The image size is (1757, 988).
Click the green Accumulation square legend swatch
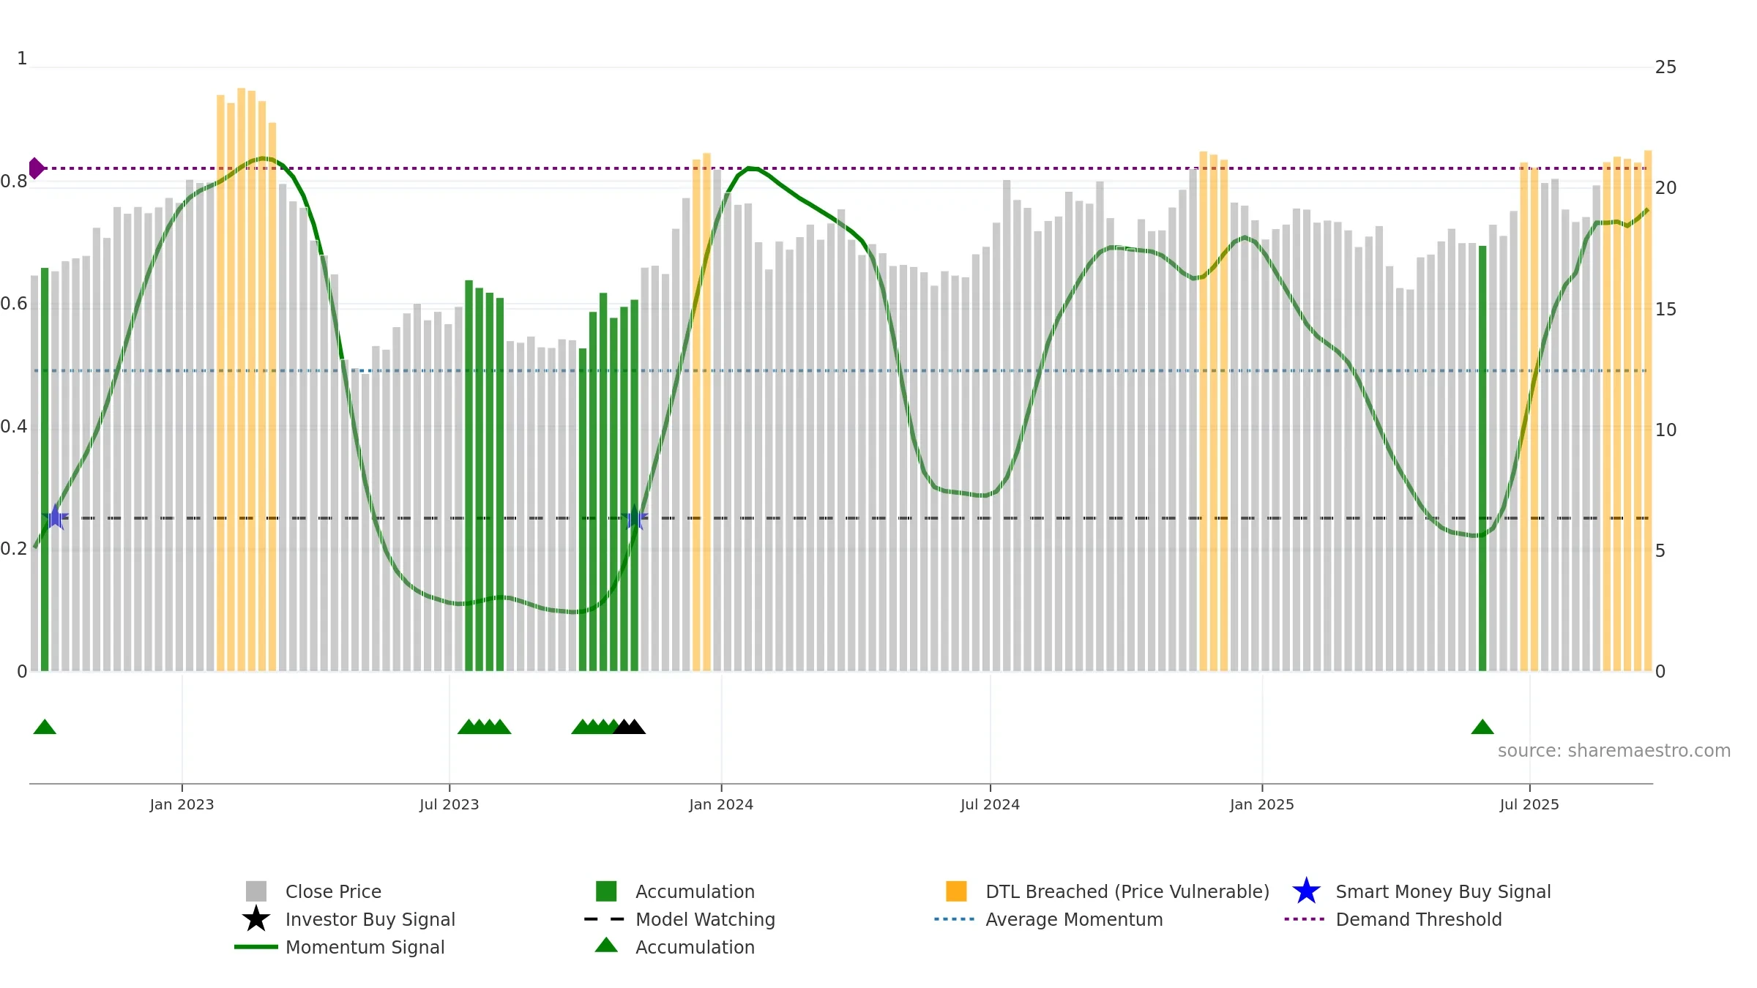tap(606, 891)
